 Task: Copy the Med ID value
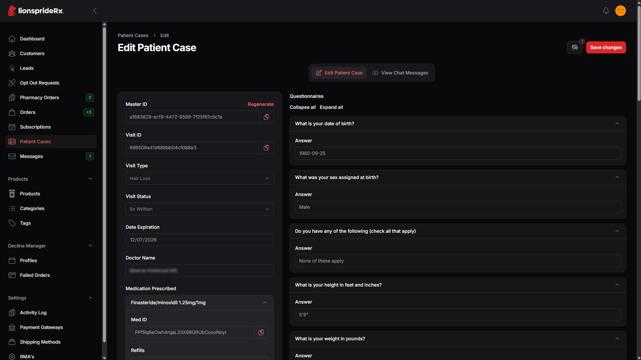click(x=261, y=332)
